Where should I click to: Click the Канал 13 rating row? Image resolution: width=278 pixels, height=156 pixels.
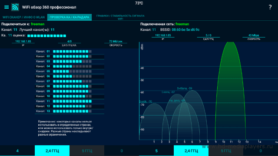click(69, 111)
